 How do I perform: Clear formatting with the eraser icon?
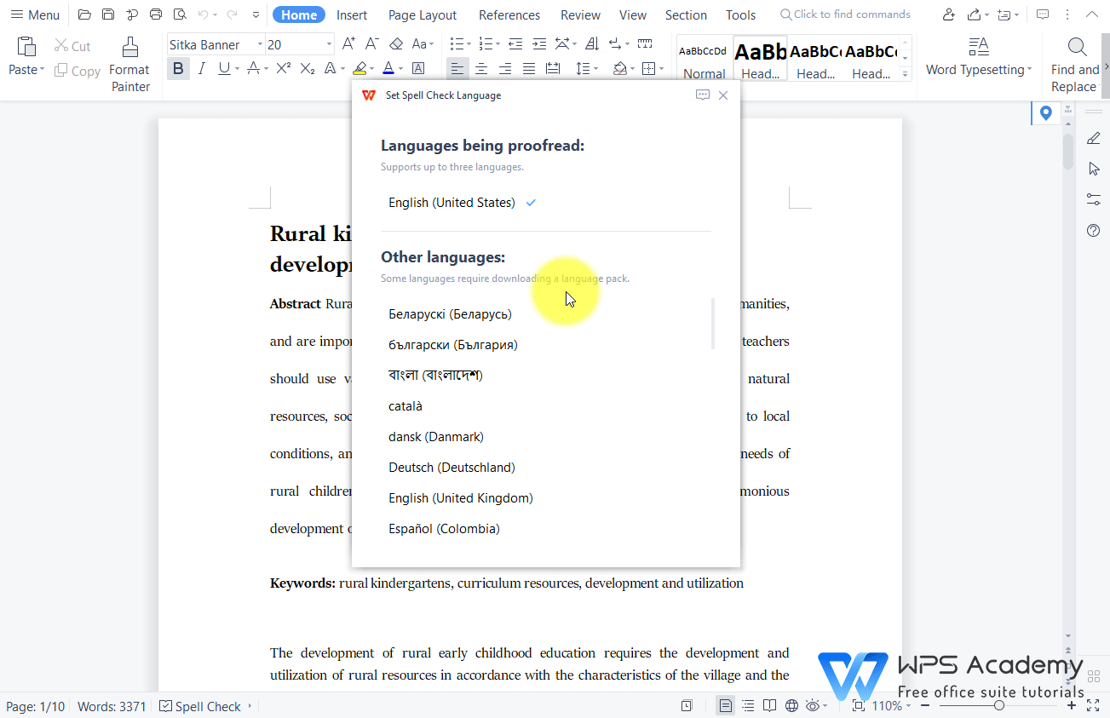point(395,43)
